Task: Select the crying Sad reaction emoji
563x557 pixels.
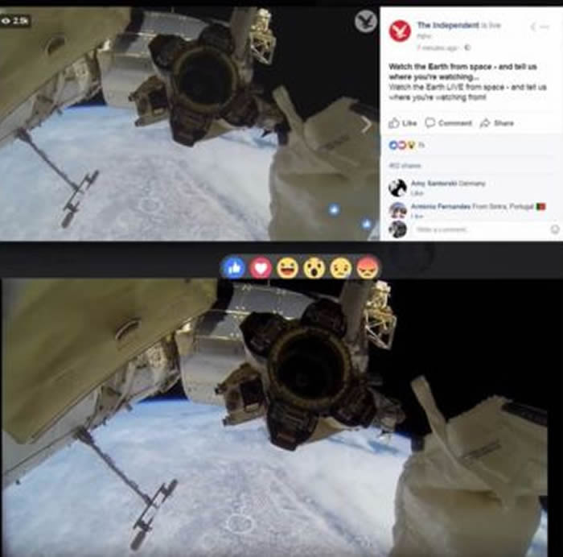Action: (x=341, y=268)
